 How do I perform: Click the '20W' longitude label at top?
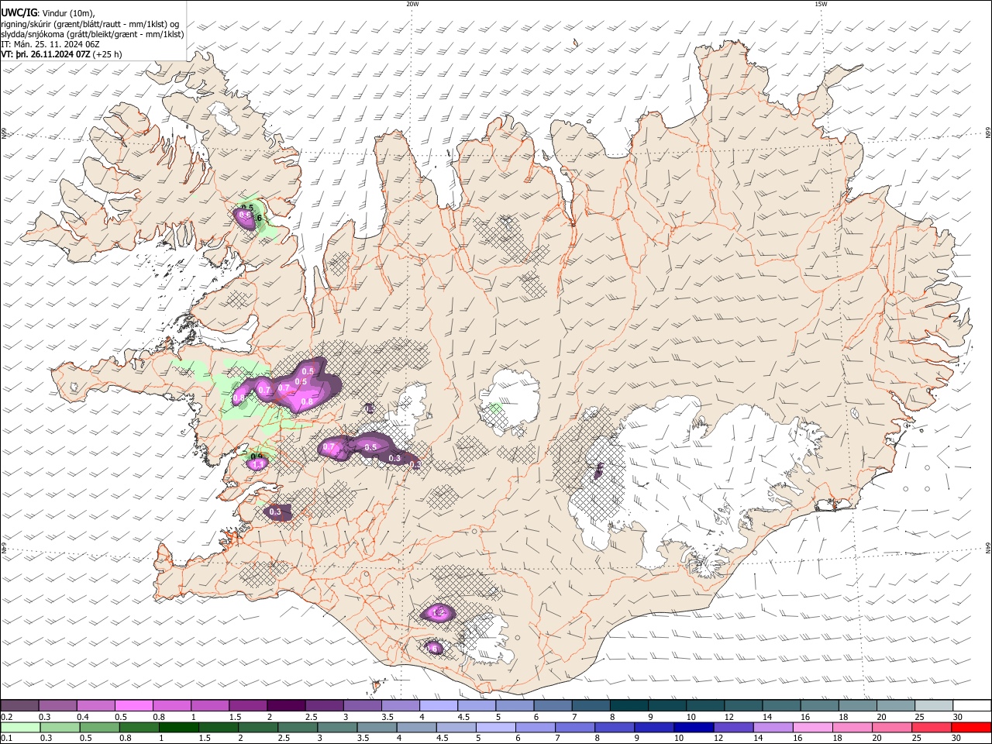pyautogui.click(x=412, y=4)
